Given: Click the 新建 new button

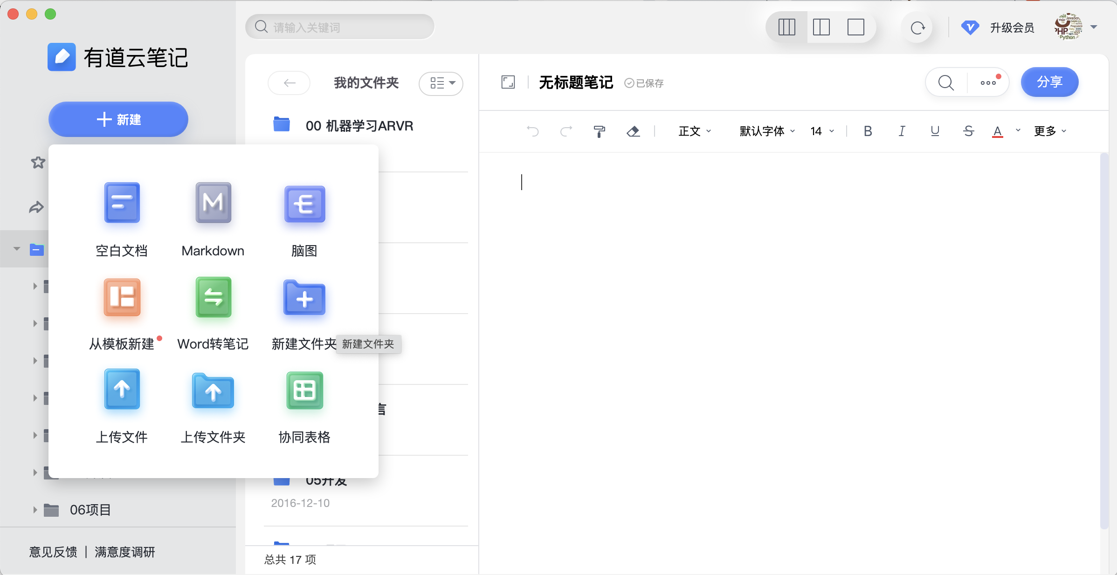Looking at the screenshot, I should 118,119.
